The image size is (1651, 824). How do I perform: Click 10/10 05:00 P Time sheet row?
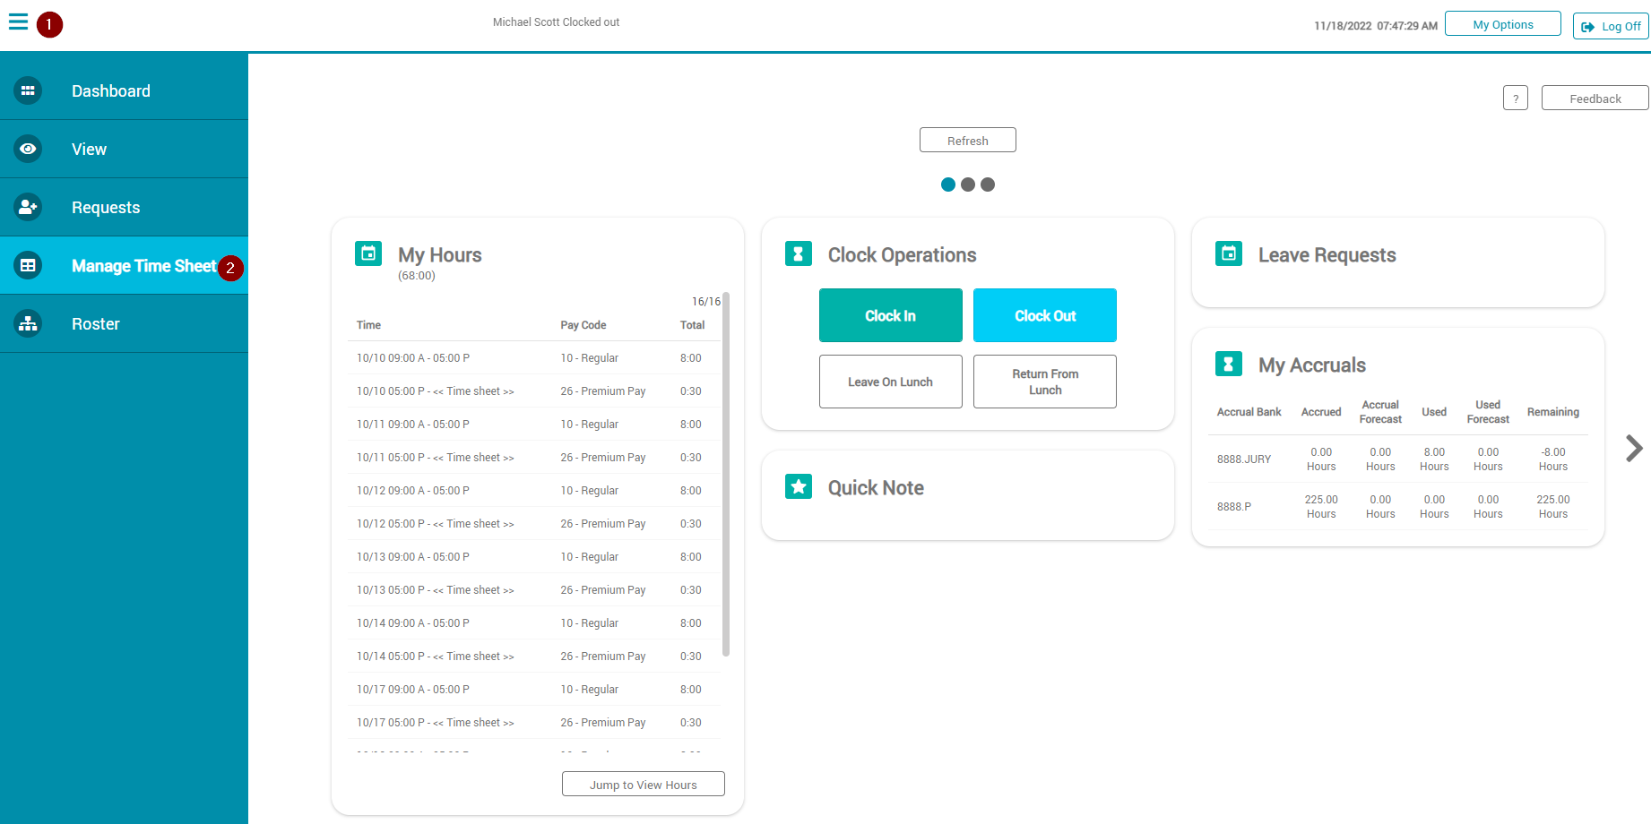pyautogui.click(x=534, y=391)
